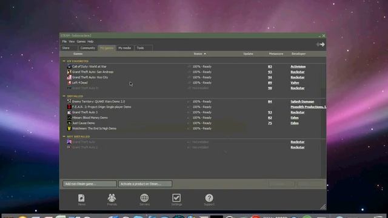388x218 pixels.
Task: Open the Support question mark icon
Action: [x=209, y=198]
